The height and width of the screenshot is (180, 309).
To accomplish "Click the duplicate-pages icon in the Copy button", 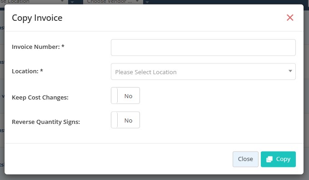I will click(x=269, y=159).
